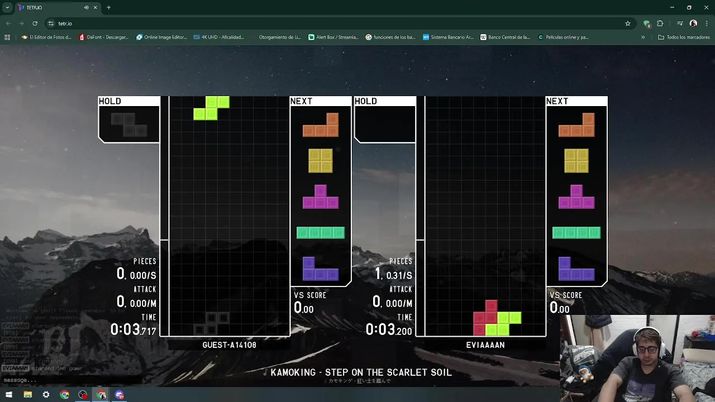This screenshot has height=402, width=715.
Task: Click the green I piece in EVIAAAAN's NEXT queue
Action: 576,233
